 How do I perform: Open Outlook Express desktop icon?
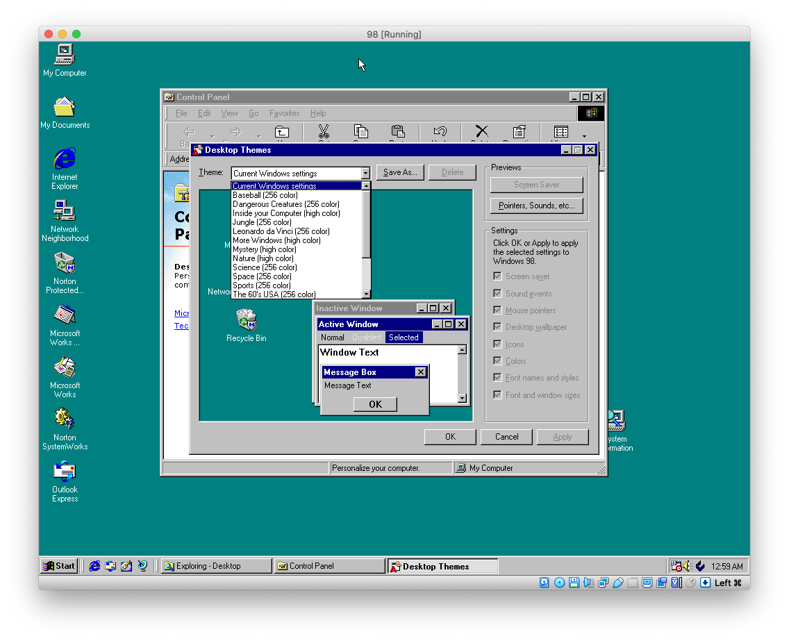pos(65,481)
